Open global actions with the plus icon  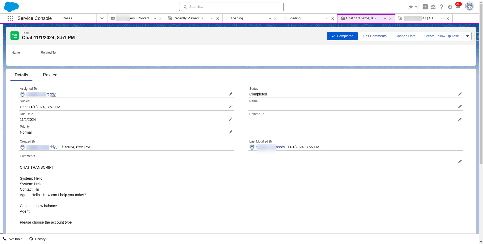point(425,7)
